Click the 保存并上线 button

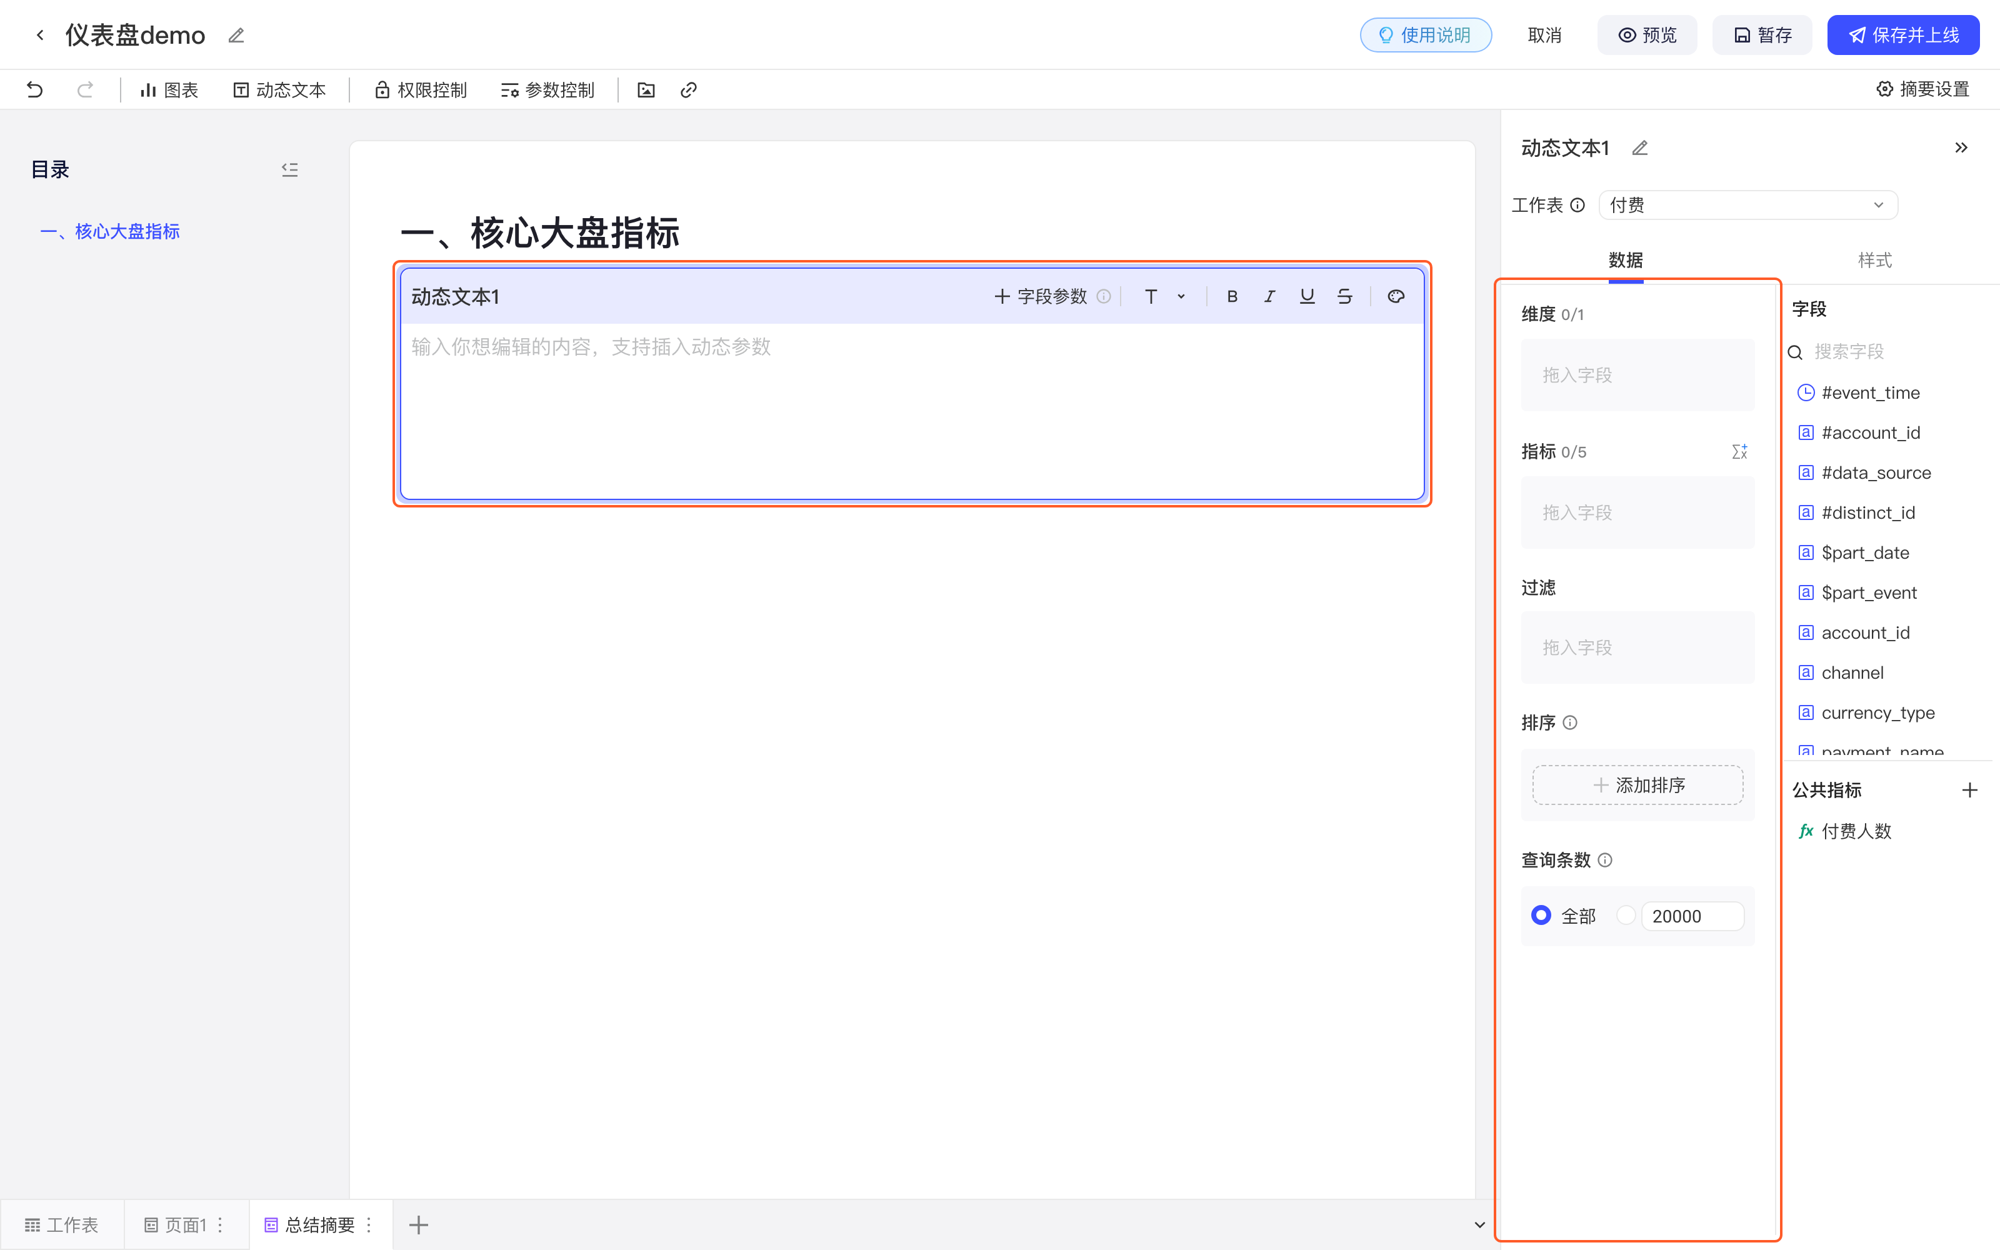tap(1902, 35)
